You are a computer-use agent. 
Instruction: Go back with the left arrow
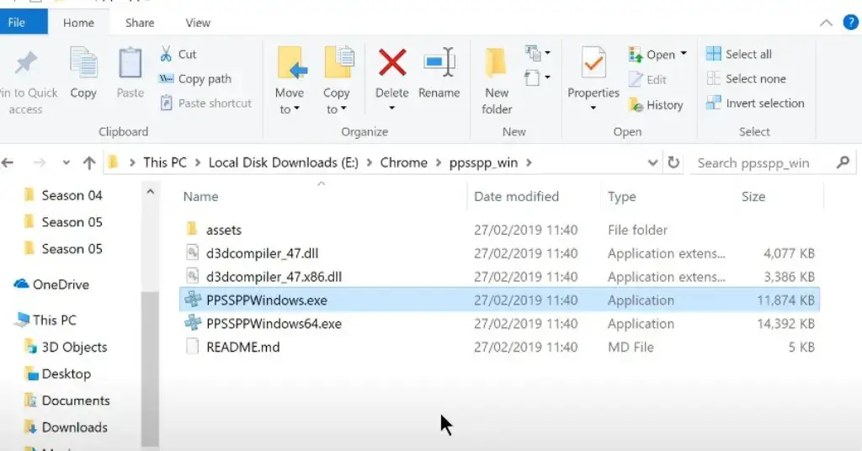(8, 162)
